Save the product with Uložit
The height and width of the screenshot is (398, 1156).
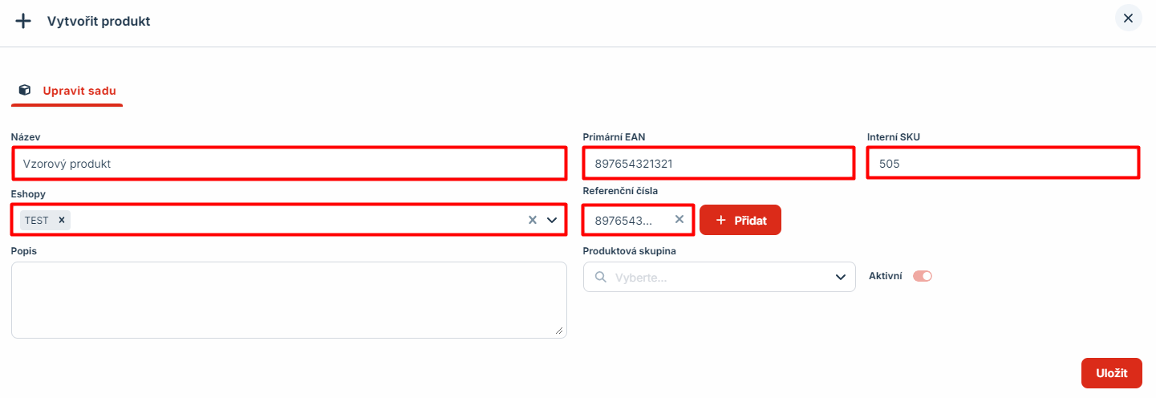pos(1112,373)
